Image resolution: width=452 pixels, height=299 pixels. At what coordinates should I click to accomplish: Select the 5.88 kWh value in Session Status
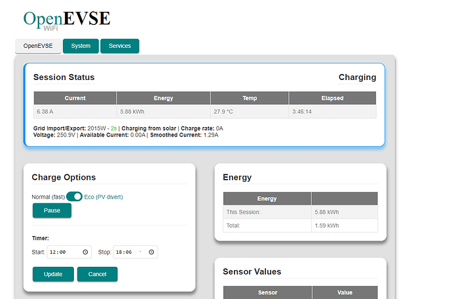tap(132, 111)
